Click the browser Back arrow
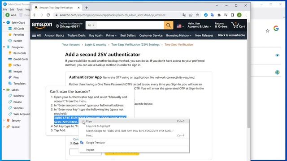Viewport: 287px width, 161px height. pos(35,15)
